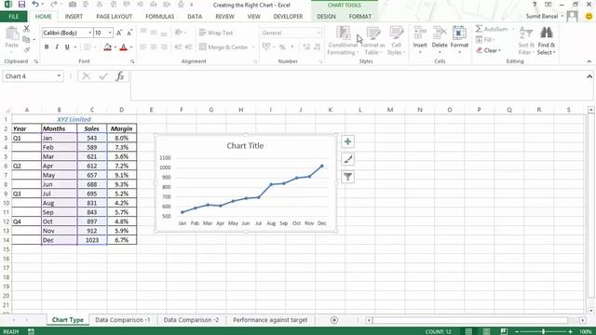Decrease font size with the smaller A icon
This screenshot has height=335, width=596.
coord(129,33)
